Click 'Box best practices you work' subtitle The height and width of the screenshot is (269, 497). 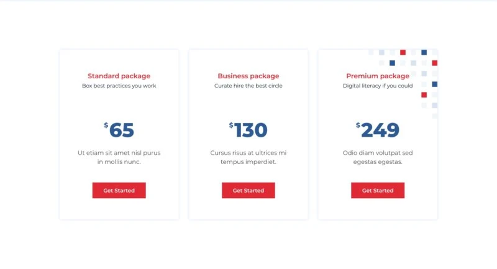coord(119,86)
